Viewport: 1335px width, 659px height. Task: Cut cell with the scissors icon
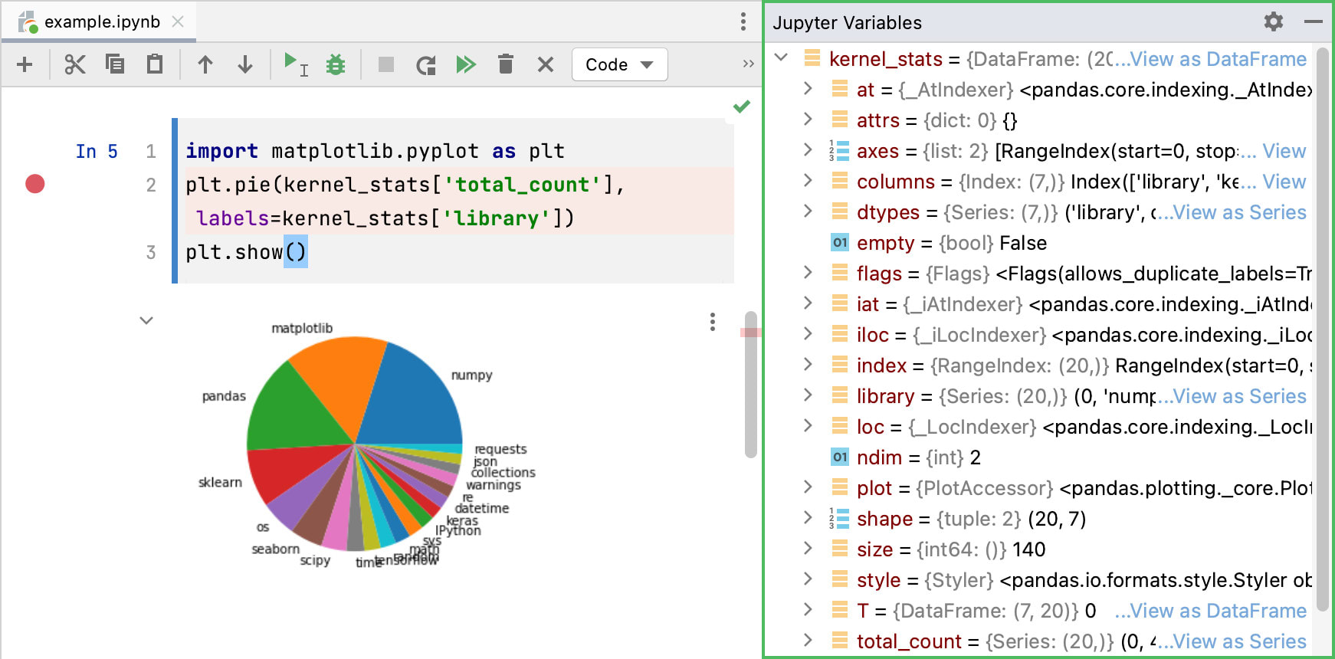coord(74,64)
